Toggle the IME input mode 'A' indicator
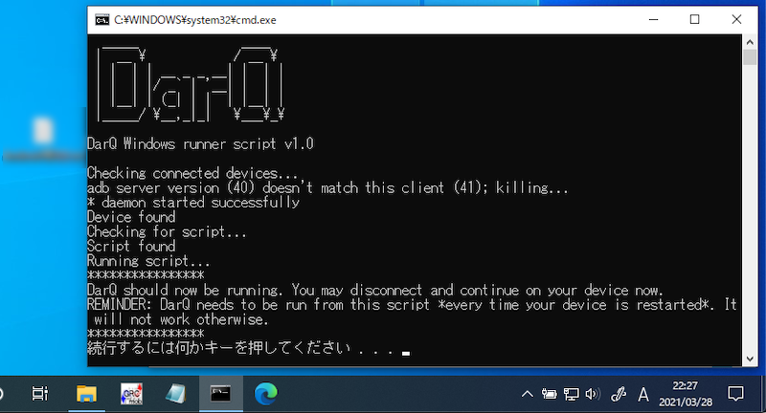 (643, 393)
